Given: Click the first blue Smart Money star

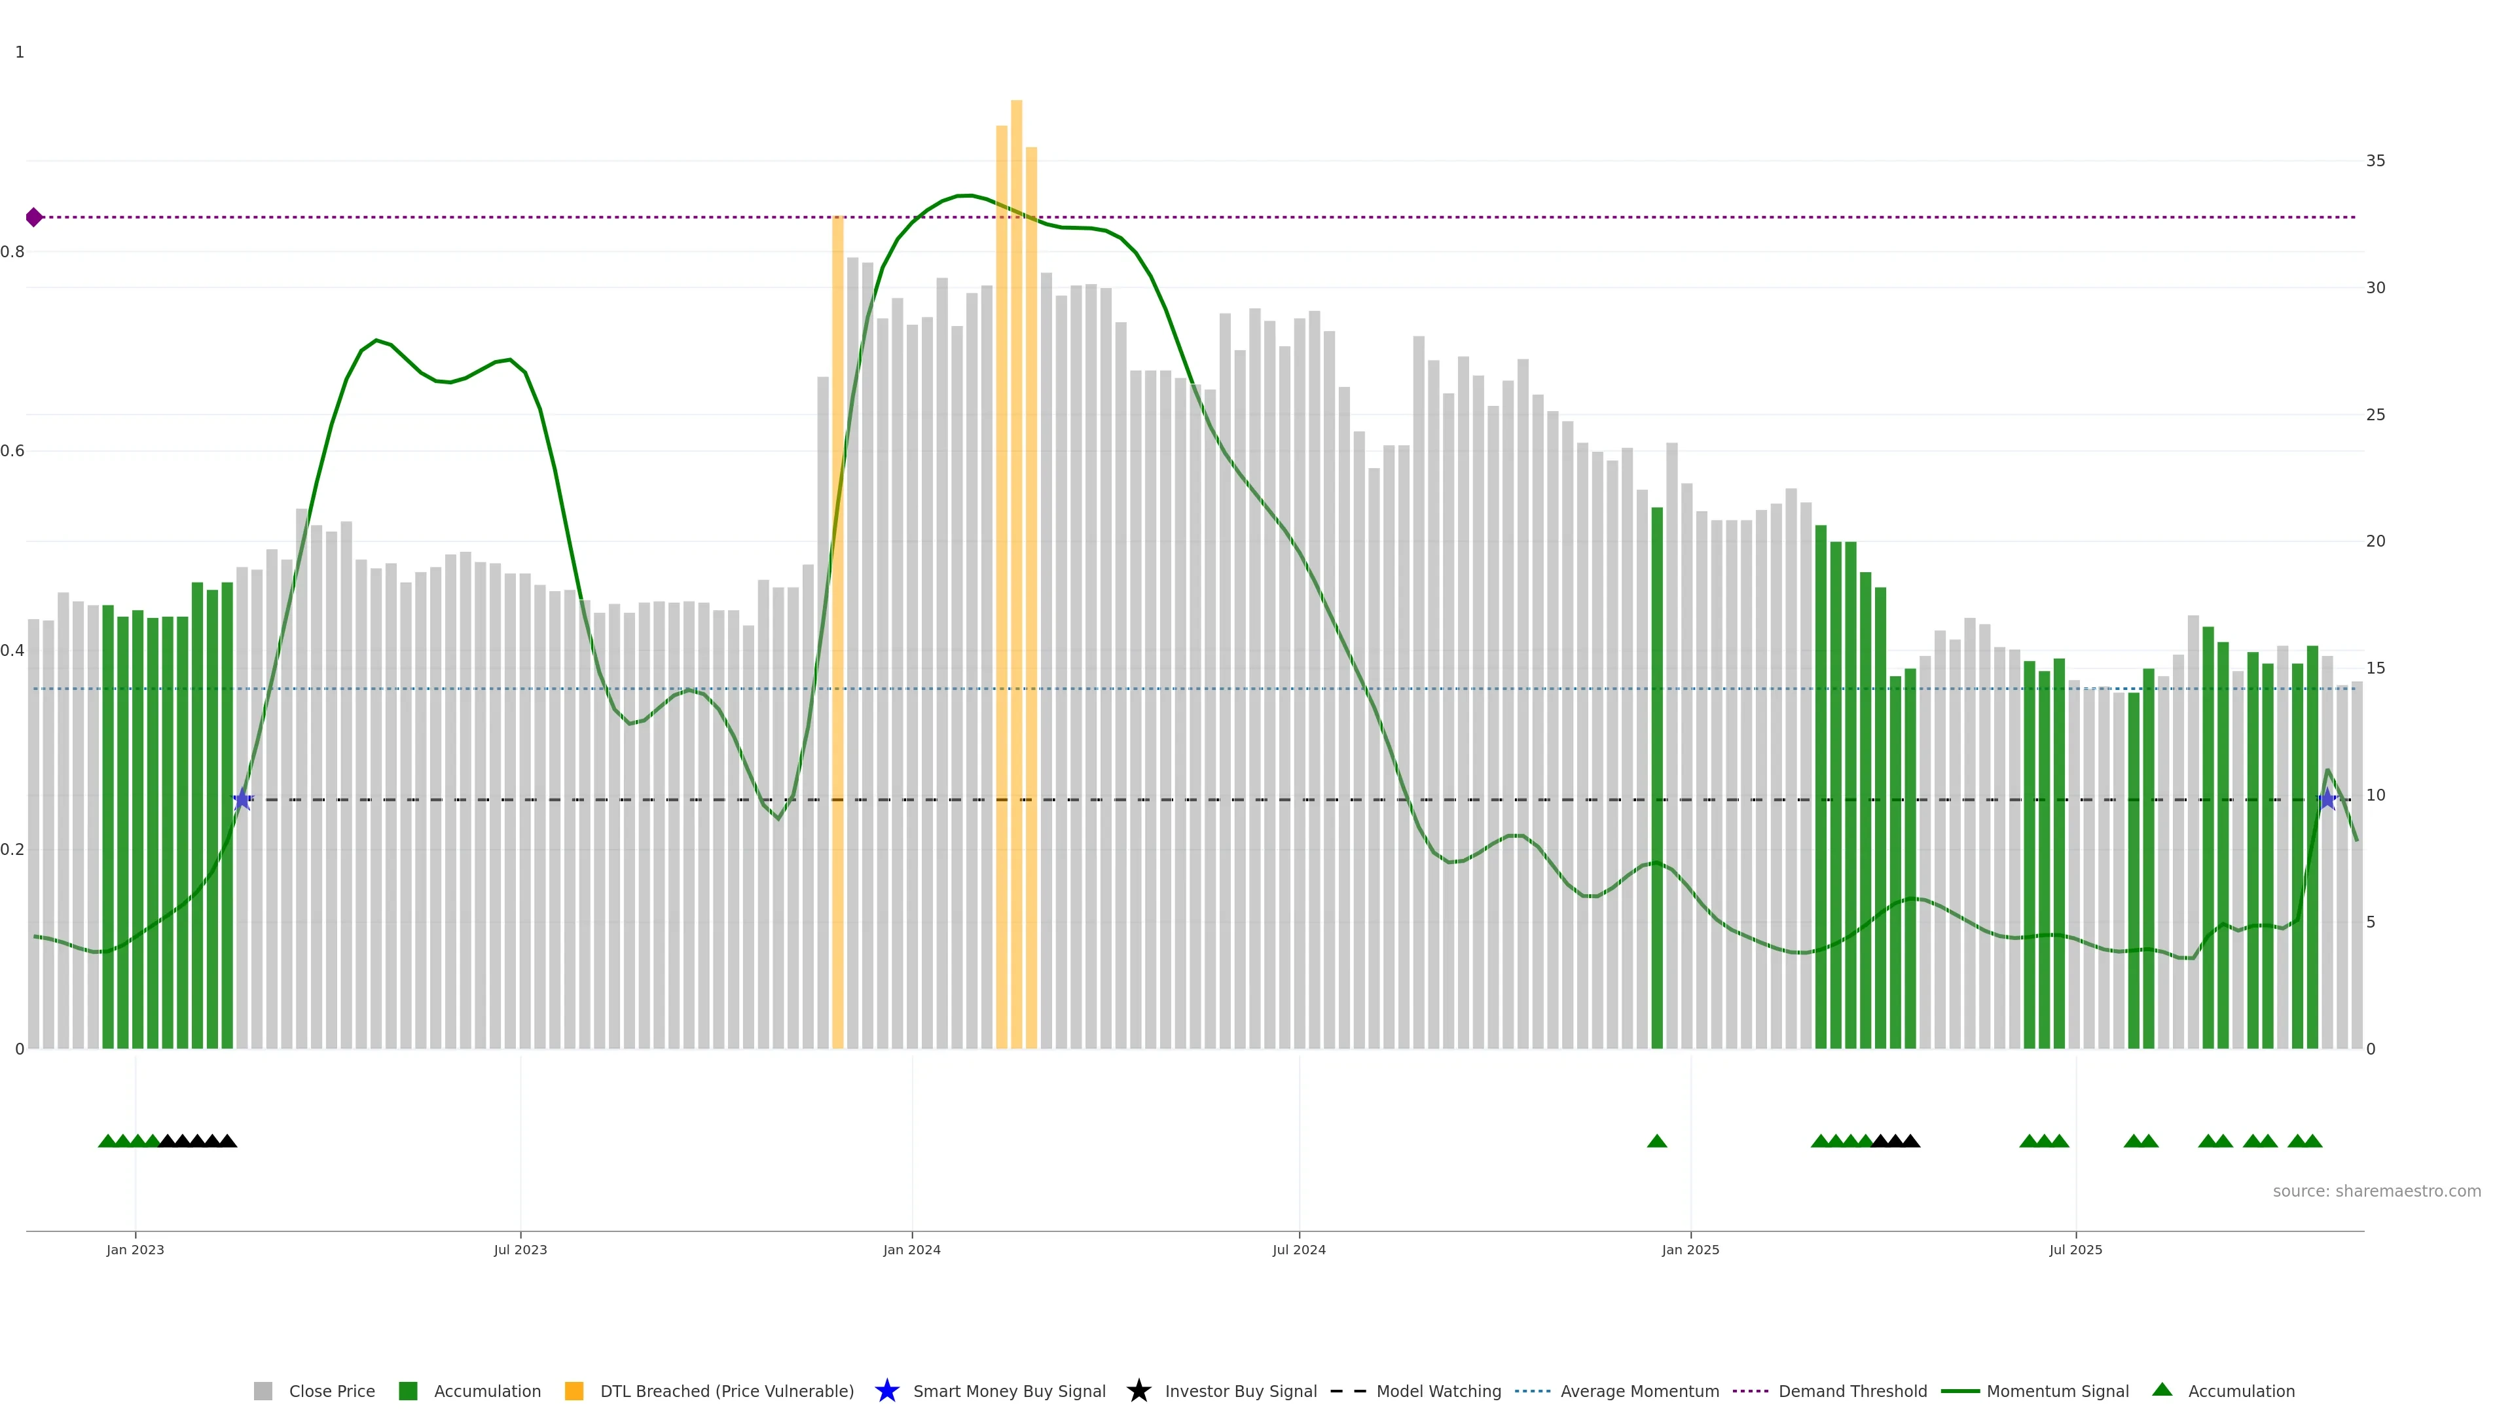Looking at the screenshot, I should coord(242,799).
